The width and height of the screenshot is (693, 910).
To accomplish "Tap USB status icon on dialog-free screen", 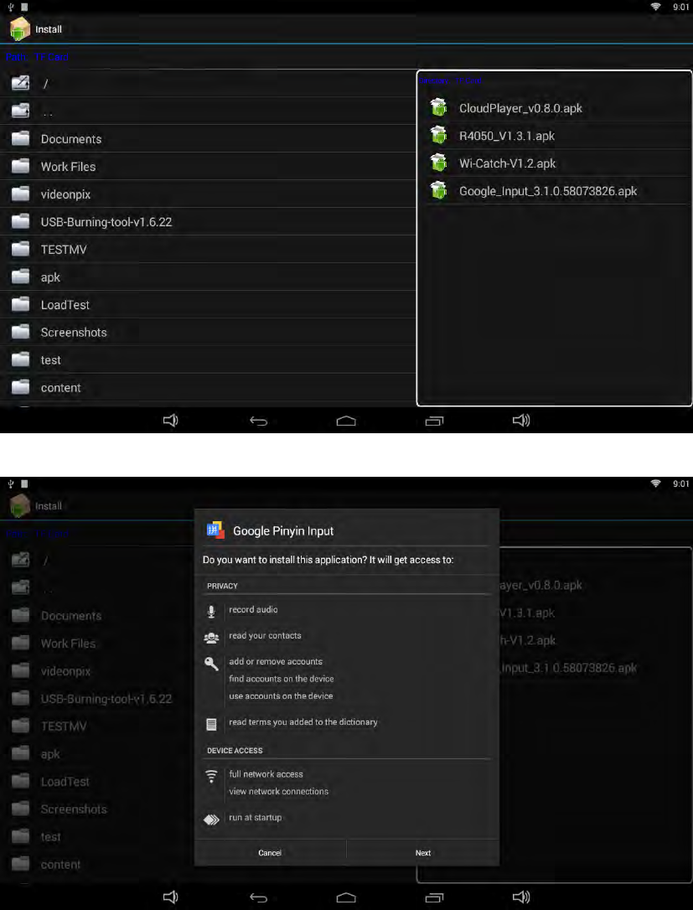I will (10, 7).
